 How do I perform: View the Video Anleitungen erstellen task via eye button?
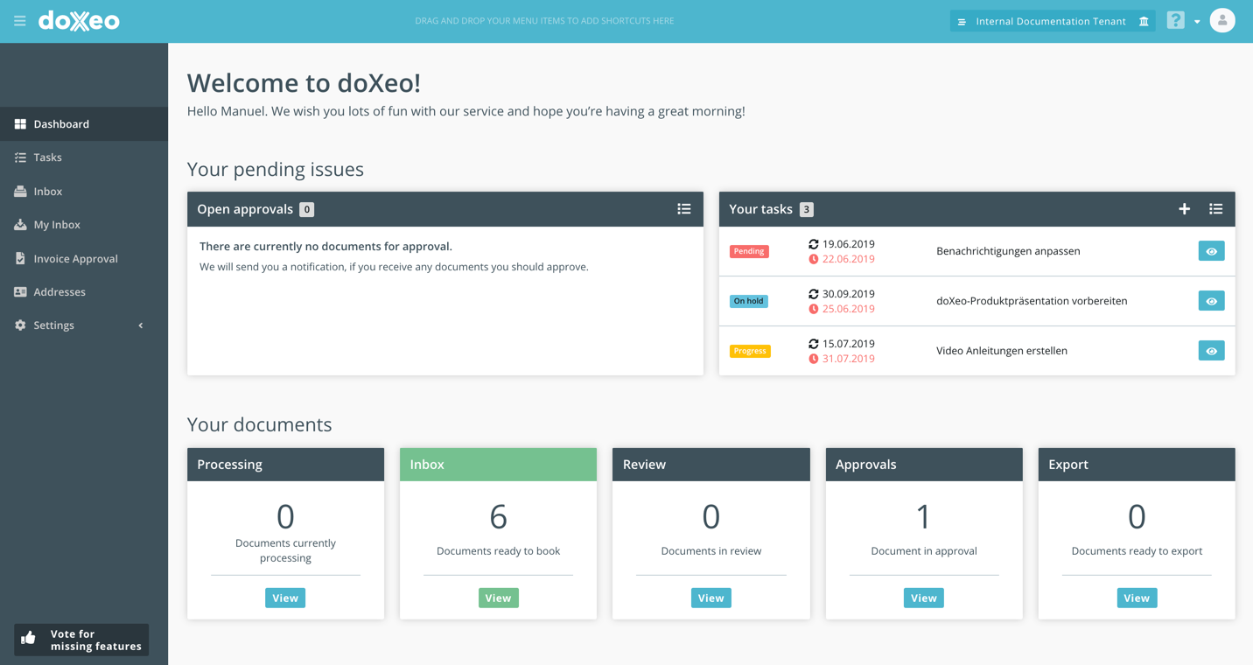tap(1211, 351)
